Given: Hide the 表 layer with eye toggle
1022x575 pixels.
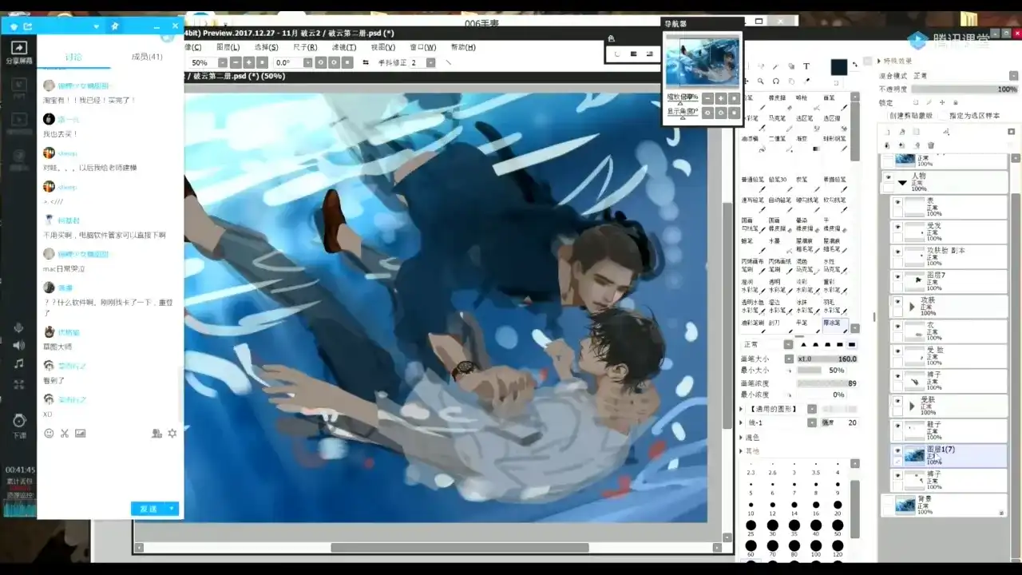Looking at the screenshot, I should [x=897, y=203].
